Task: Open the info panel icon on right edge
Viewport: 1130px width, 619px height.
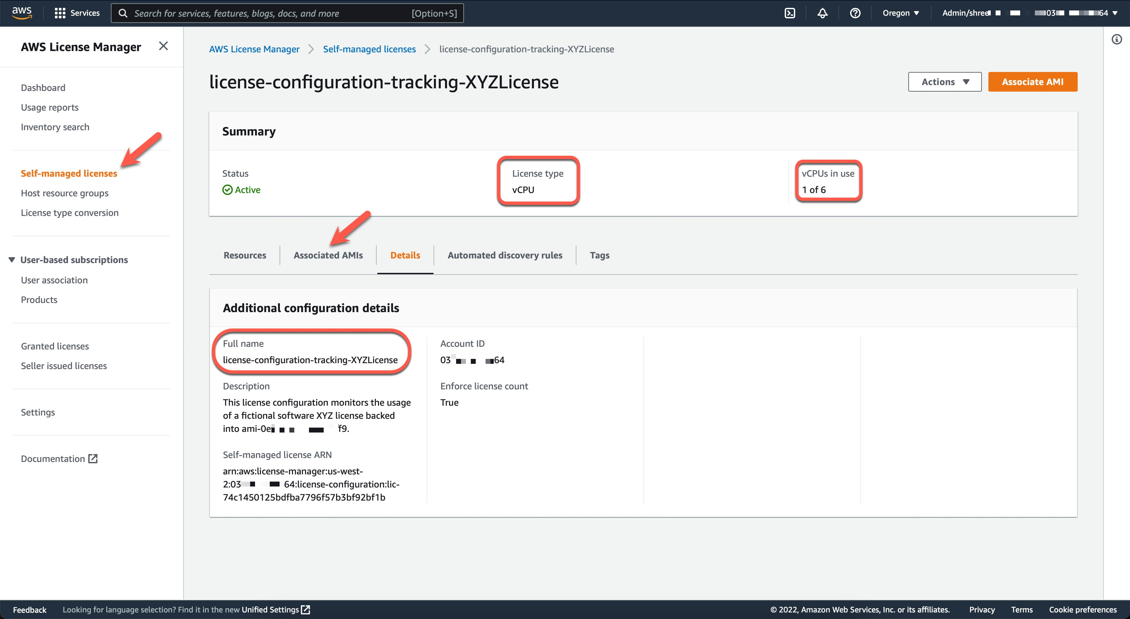Action: point(1117,39)
